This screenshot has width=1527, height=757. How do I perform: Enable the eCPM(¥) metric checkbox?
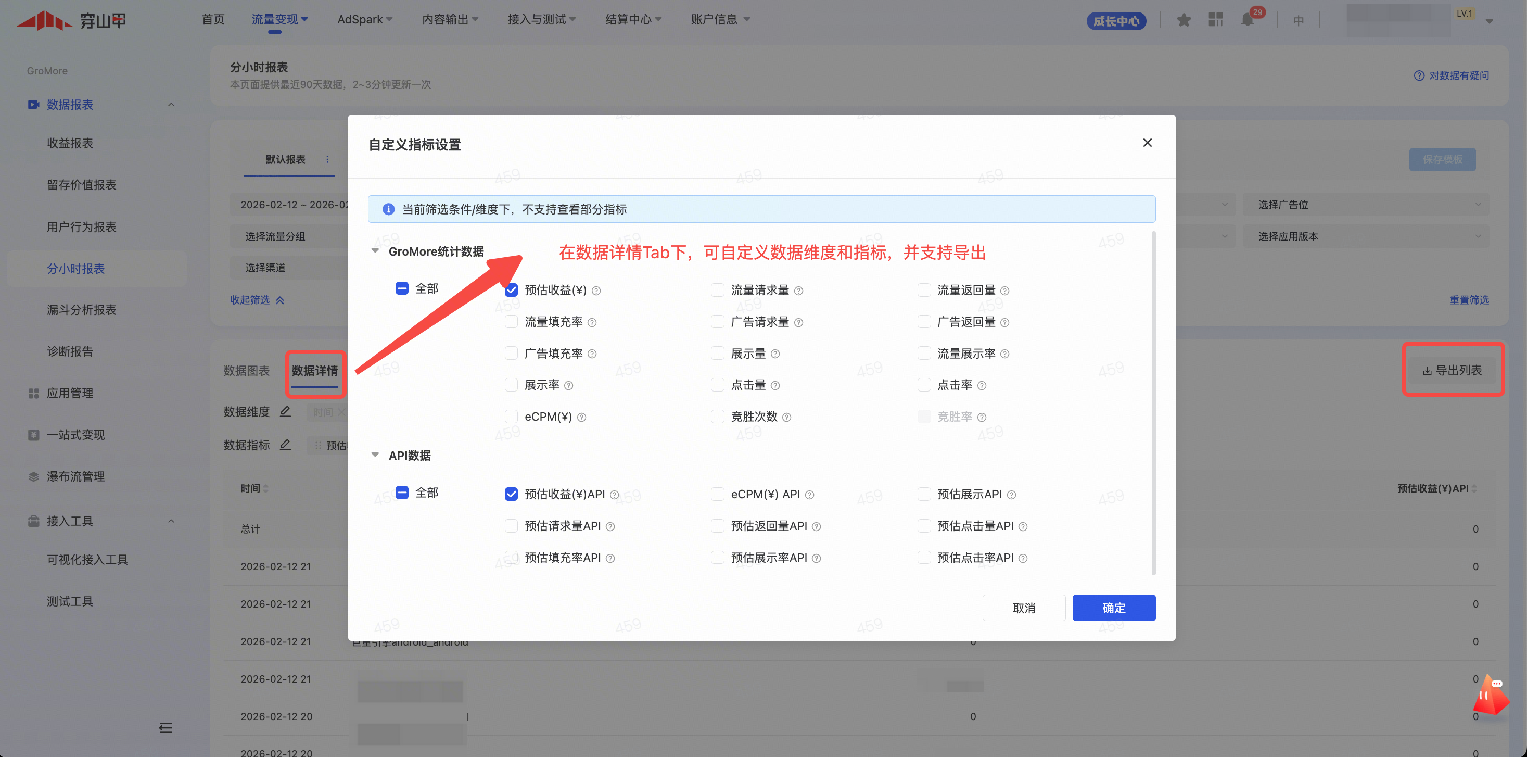point(511,417)
